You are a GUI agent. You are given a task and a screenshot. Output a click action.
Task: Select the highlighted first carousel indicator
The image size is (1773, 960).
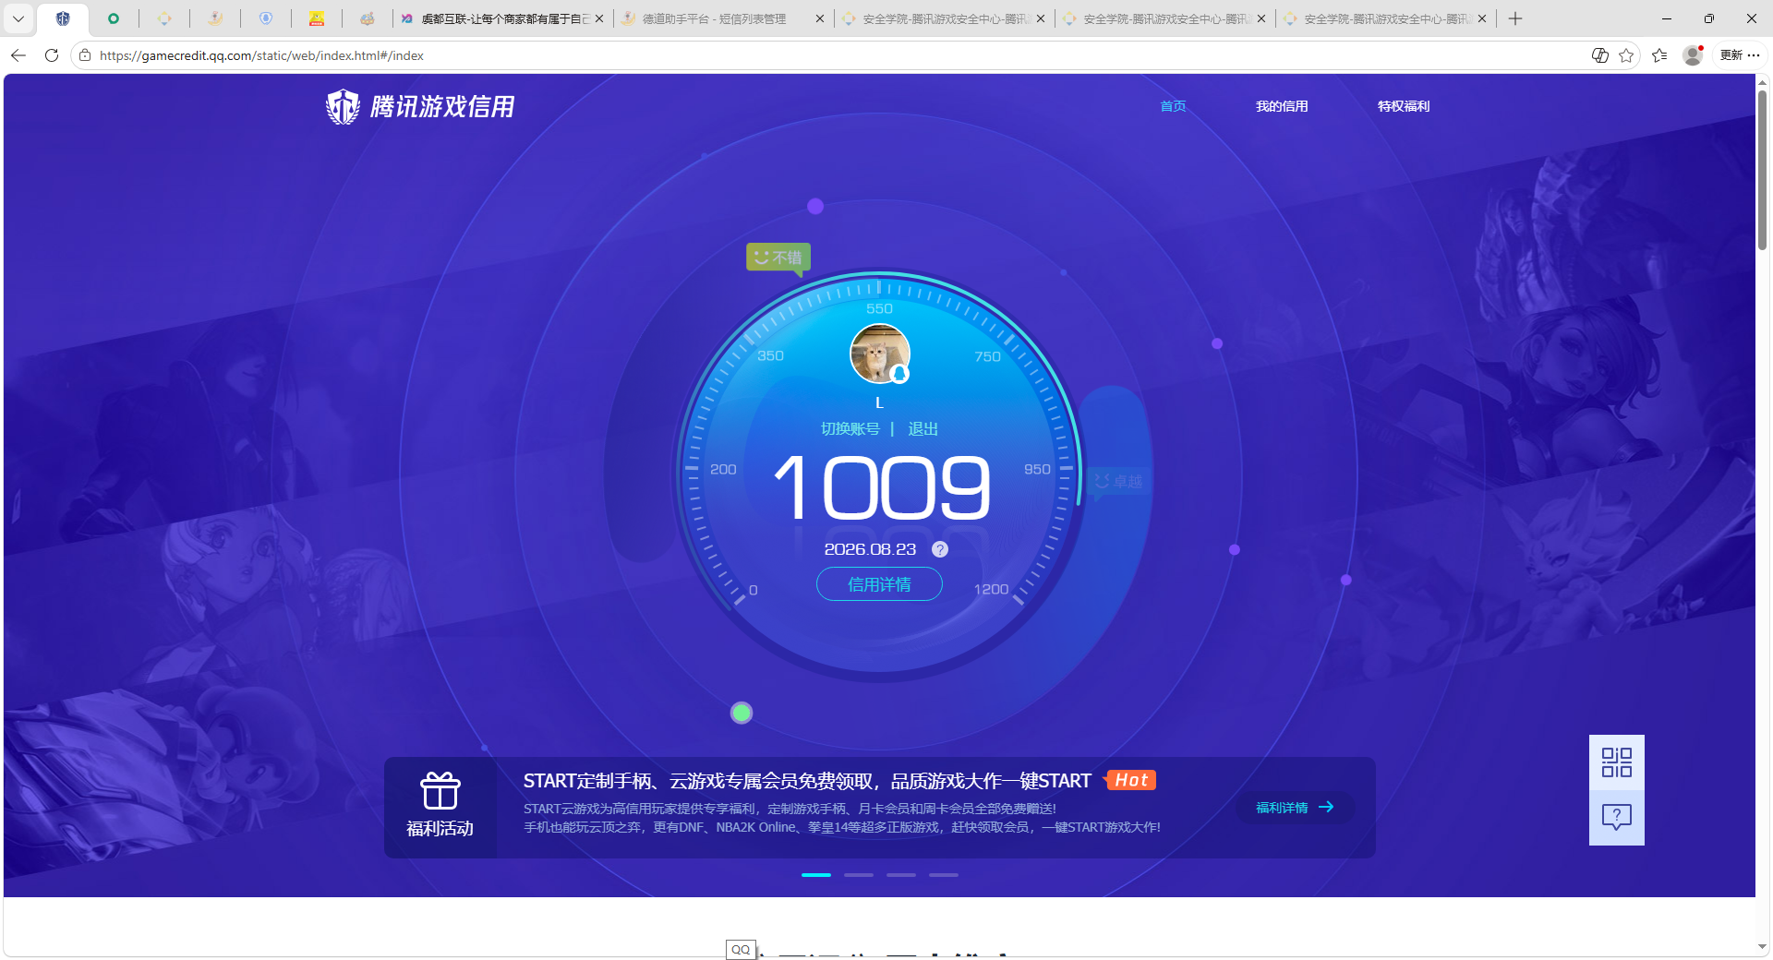[x=816, y=874]
